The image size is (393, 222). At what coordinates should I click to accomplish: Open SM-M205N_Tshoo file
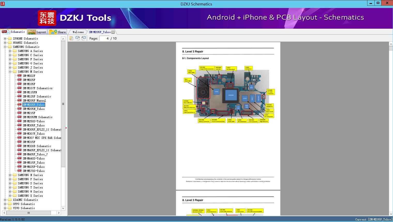click(34, 109)
